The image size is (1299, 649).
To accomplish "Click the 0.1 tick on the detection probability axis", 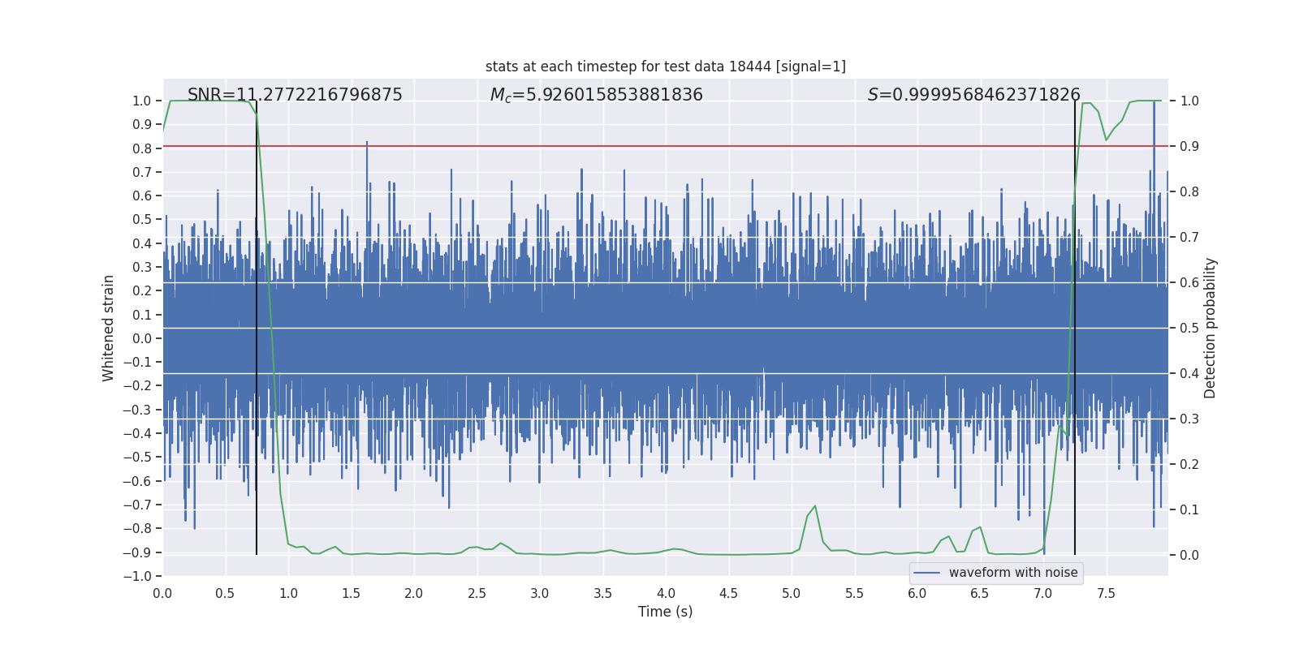I will [1189, 509].
